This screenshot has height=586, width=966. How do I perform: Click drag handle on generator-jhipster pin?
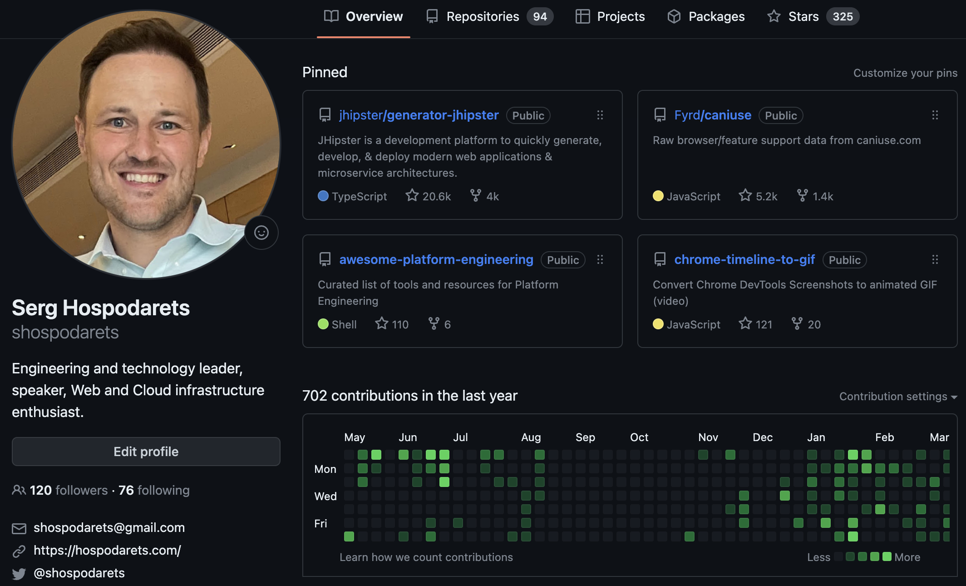click(600, 115)
